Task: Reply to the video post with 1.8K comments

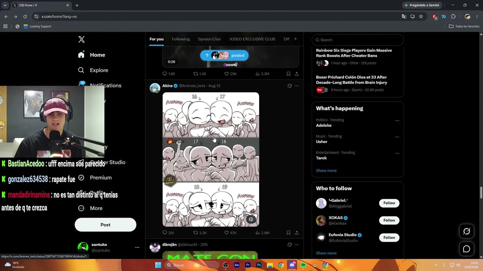Action: tap(169, 74)
